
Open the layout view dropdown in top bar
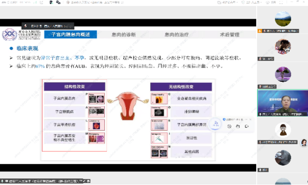click(228, 3)
